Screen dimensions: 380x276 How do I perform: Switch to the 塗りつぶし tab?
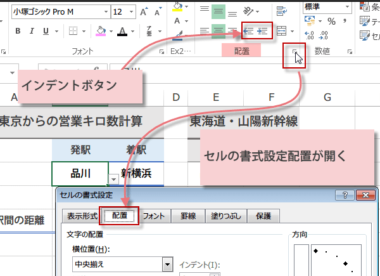[226, 216]
